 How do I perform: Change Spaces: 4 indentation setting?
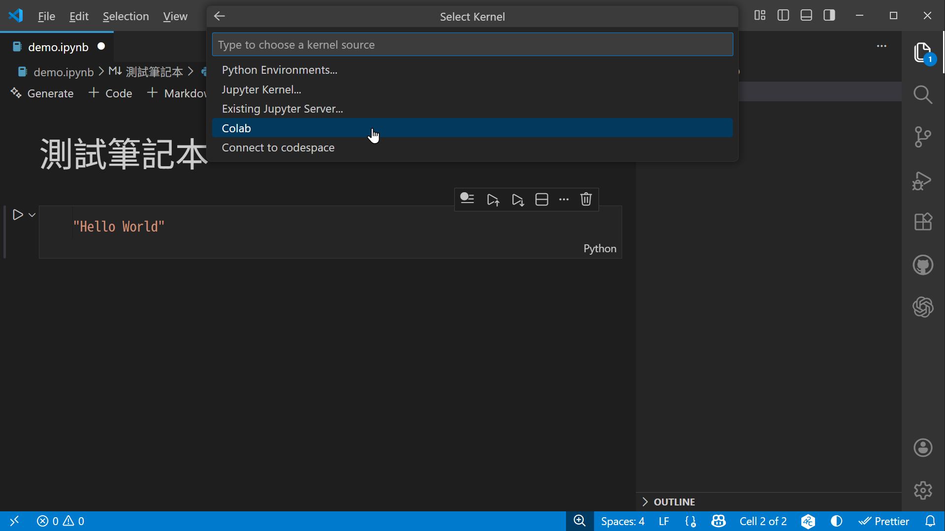pyautogui.click(x=623, y=521)
